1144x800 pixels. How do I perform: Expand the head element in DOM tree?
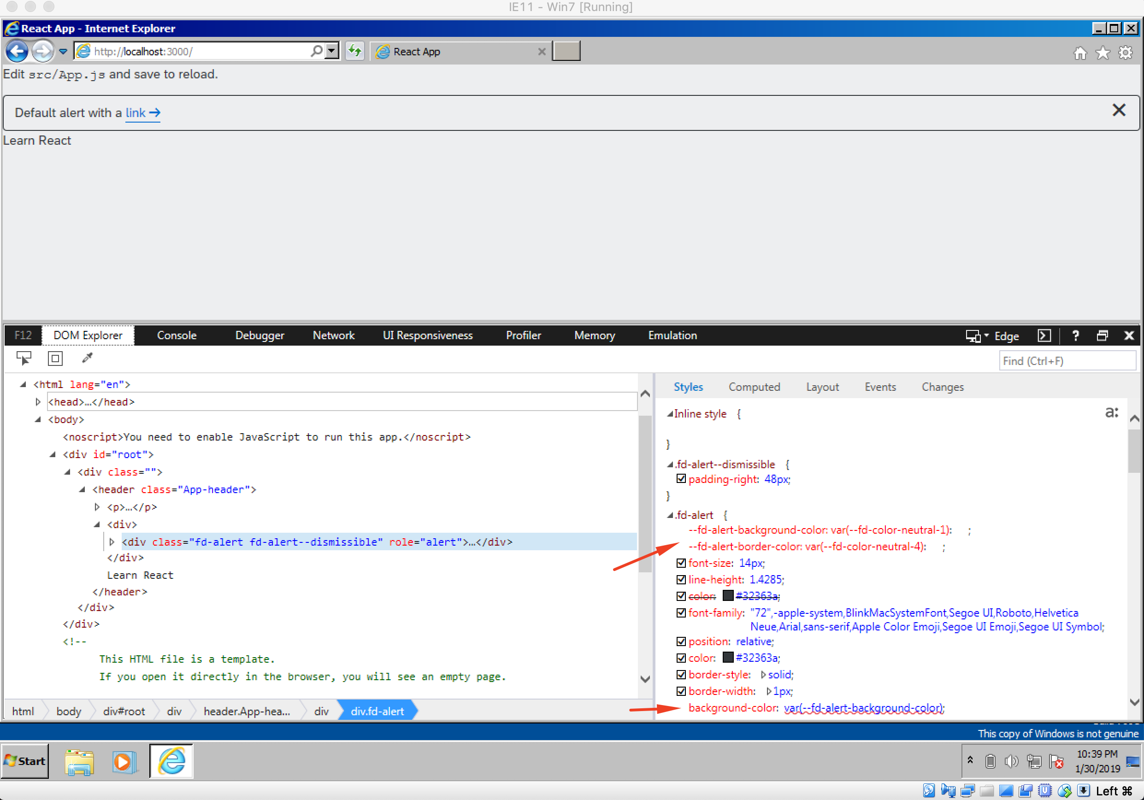38,401
